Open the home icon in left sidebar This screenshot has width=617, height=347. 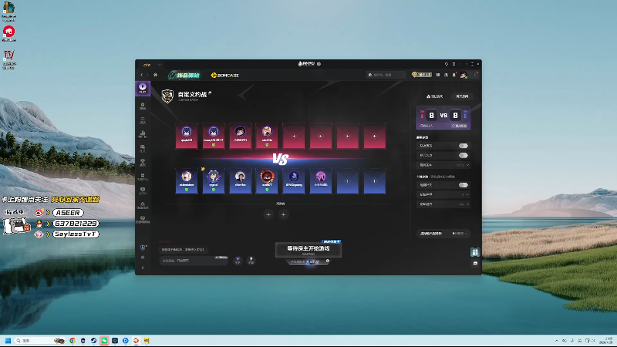pos(143,106)
